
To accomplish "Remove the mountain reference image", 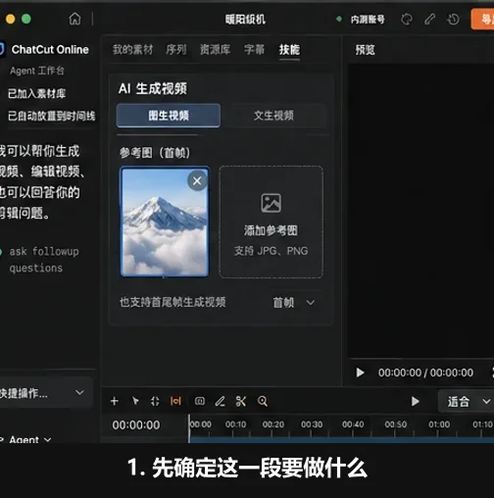I will (x=197, y=180).
